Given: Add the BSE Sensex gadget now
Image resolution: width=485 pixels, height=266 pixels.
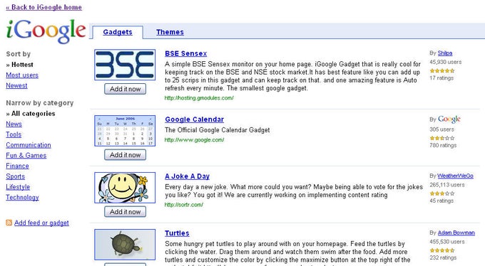Looking at the screenshot, I should click(x=125, y=89).
